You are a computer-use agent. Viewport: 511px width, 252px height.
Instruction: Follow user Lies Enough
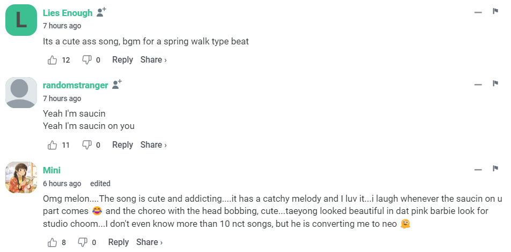tap(102, 12)
